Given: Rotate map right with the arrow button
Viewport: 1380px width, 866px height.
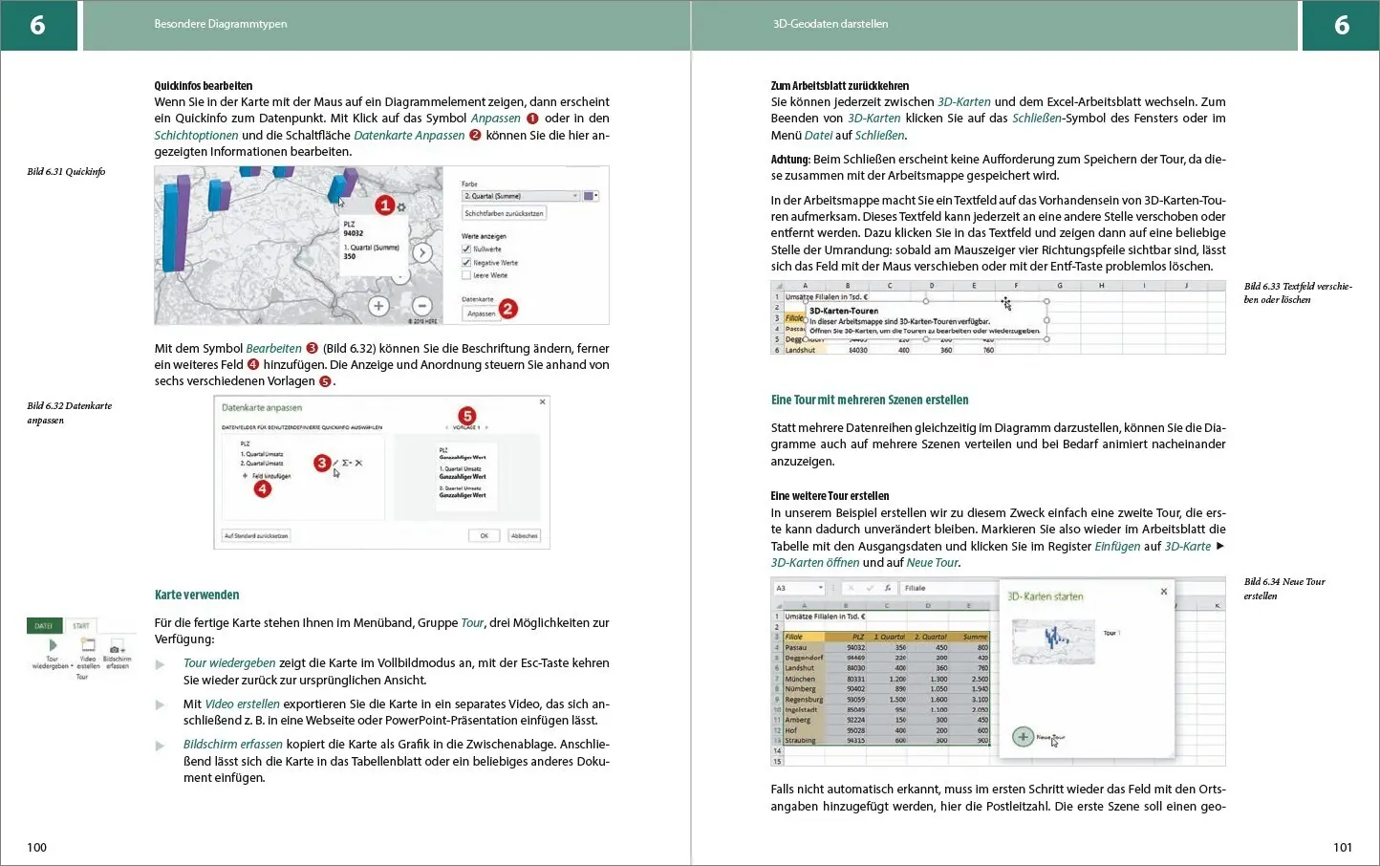Looking at the screenshot, I should (422, 252).
